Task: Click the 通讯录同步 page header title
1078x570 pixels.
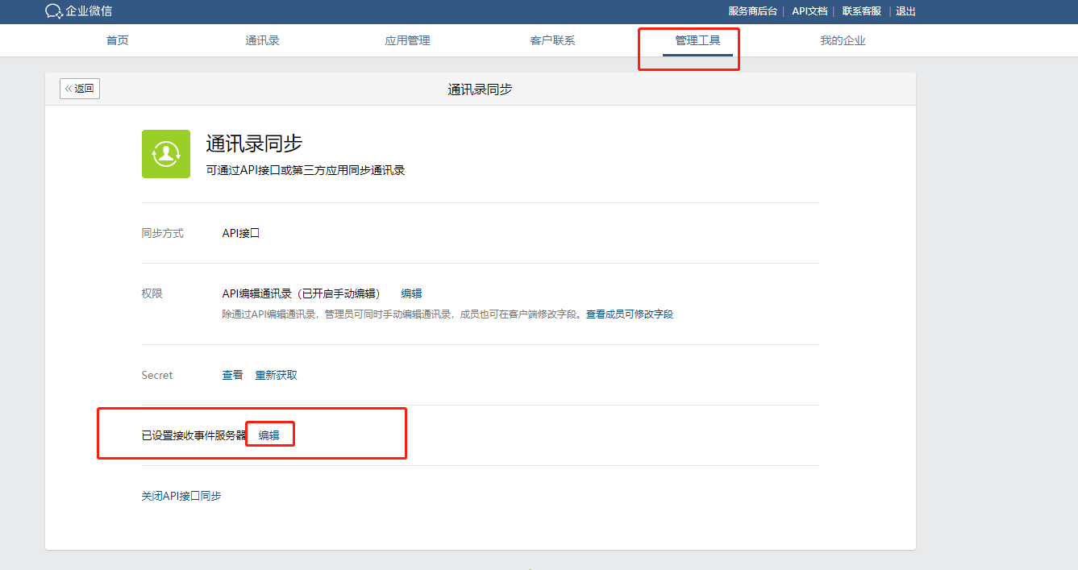Action: click(480, 89)
